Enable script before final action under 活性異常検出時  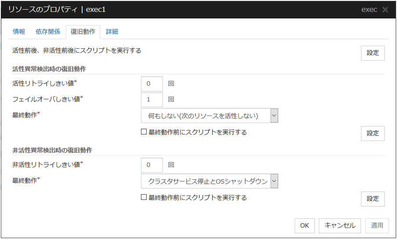(144, 132)
